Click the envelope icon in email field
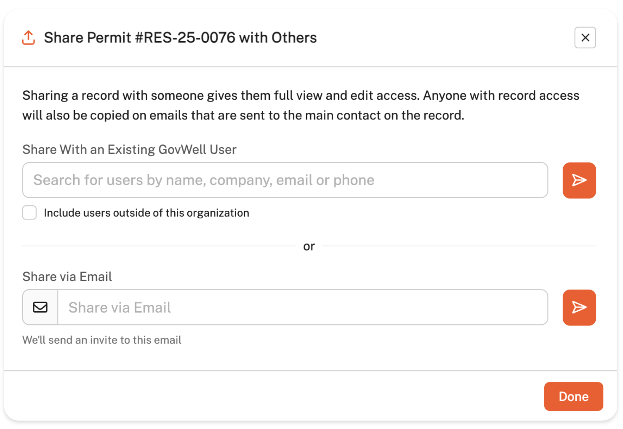623x429 pixels. (40, 307)
